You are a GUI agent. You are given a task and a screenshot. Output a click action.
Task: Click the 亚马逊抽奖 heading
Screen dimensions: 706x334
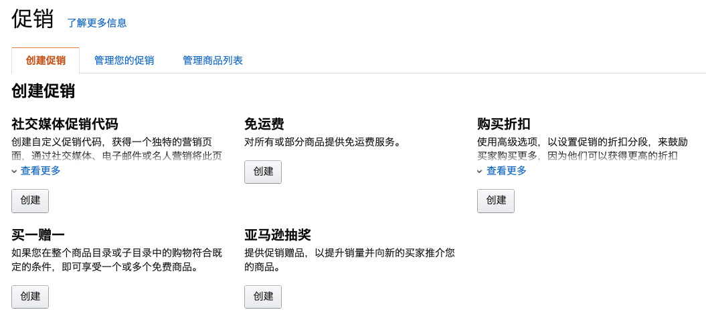tap(278, 234)
